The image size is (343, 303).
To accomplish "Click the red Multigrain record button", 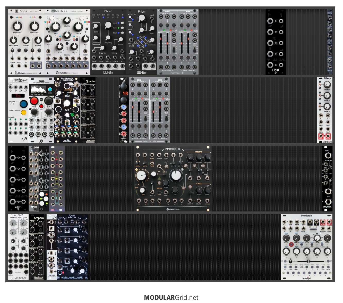I will 291,244.
